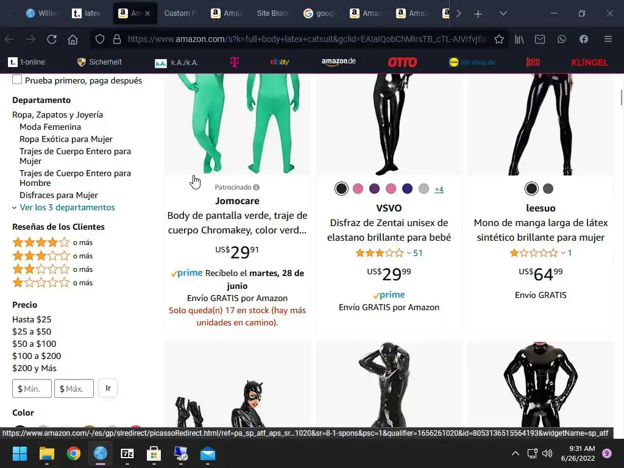Screen dimensions: 624x468
Task: Open the mail envelope toolbar icon
Action: (x=540, y=40)
